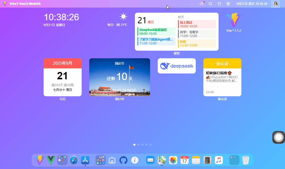This screenshot has width=285, height=169.
Task: Open the Photos app in the dock
Action: click(x=173, y=160)
